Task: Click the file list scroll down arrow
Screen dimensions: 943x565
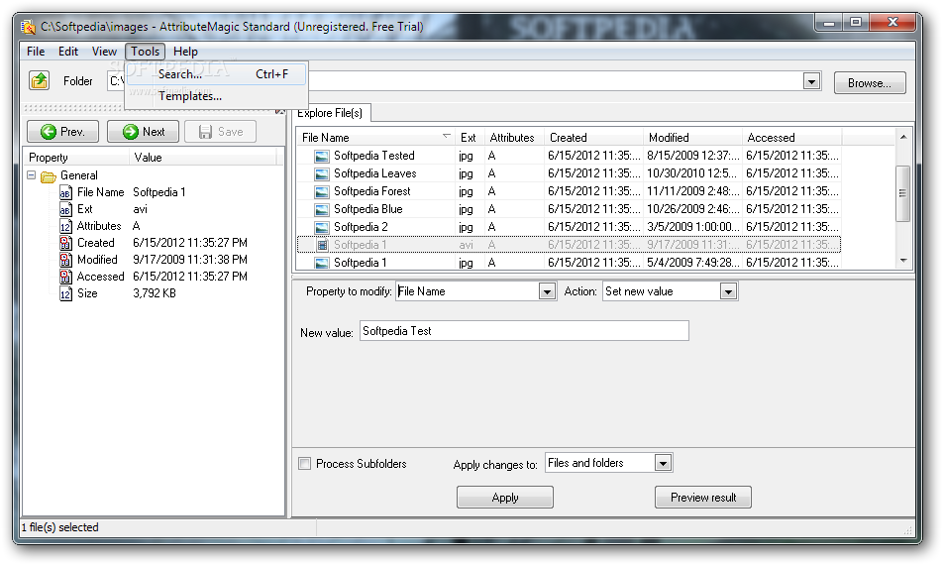Action: pyautogui.click(x=902, y=261)
